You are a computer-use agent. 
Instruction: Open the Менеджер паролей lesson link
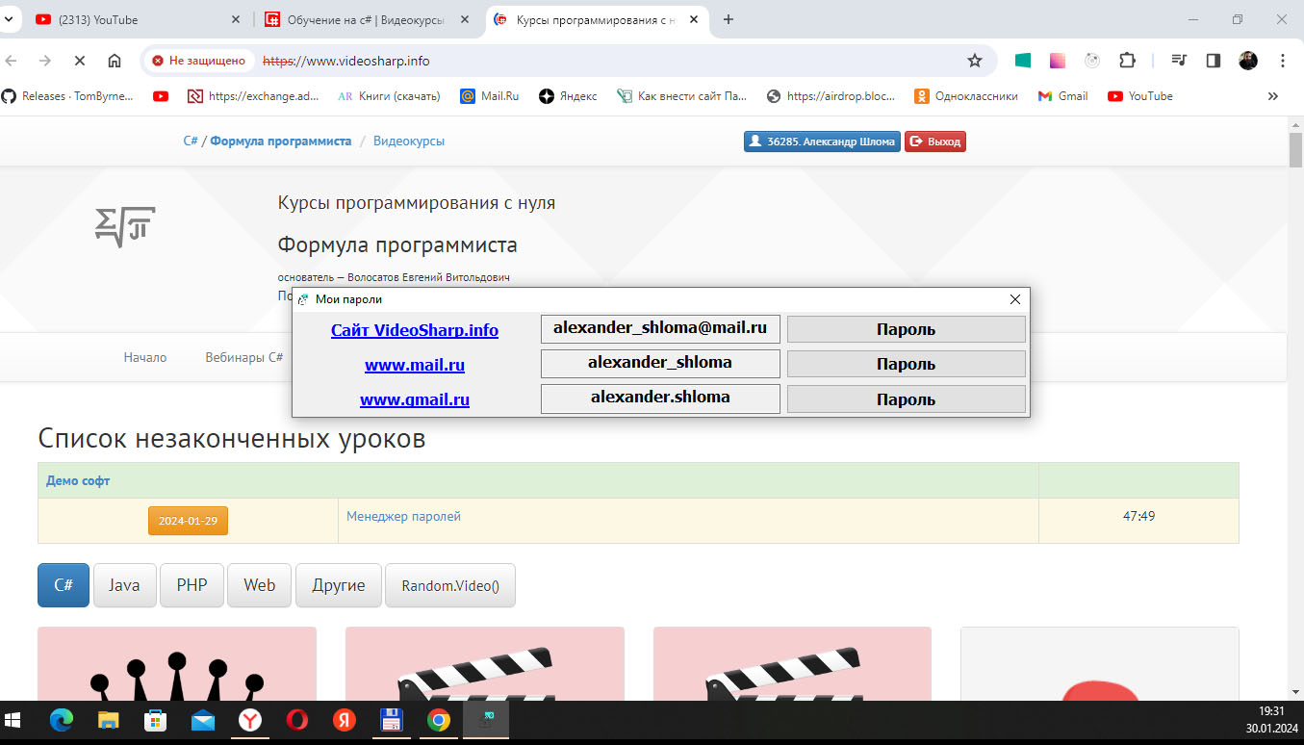pos(403,517)
